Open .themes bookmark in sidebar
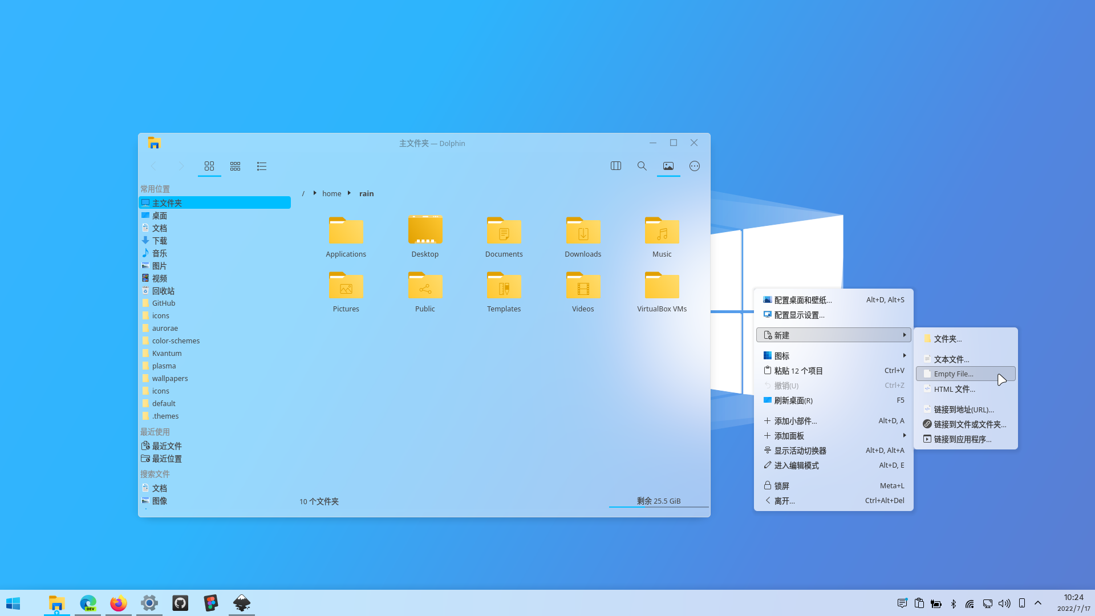 [214, 416]
